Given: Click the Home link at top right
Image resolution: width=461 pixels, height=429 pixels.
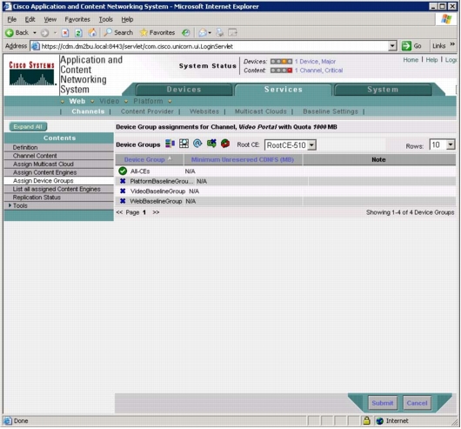Looking at the screenshot, I should 411,60.
